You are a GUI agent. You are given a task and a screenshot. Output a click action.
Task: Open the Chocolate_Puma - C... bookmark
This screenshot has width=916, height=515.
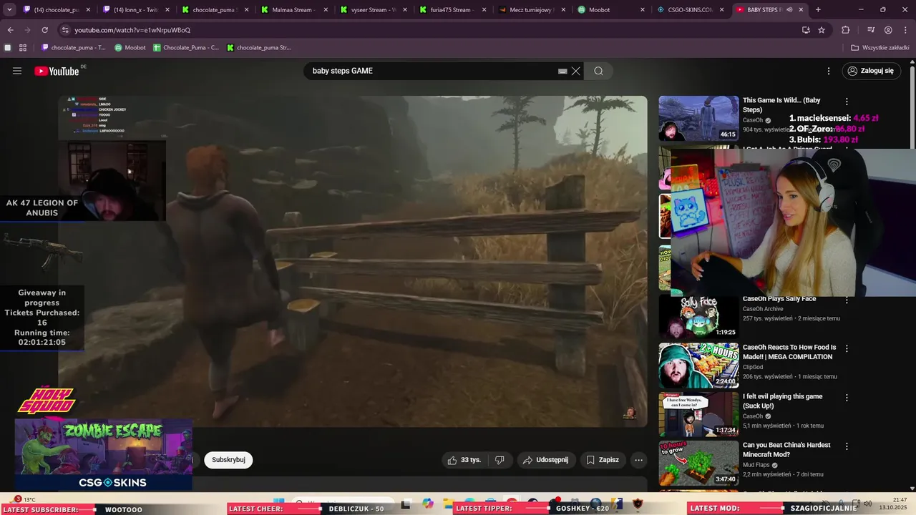click(x=186, y=48)
